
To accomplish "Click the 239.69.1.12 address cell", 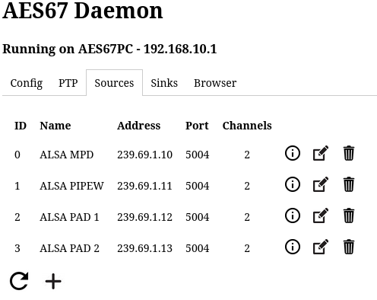I will click(x=144, y=217).
